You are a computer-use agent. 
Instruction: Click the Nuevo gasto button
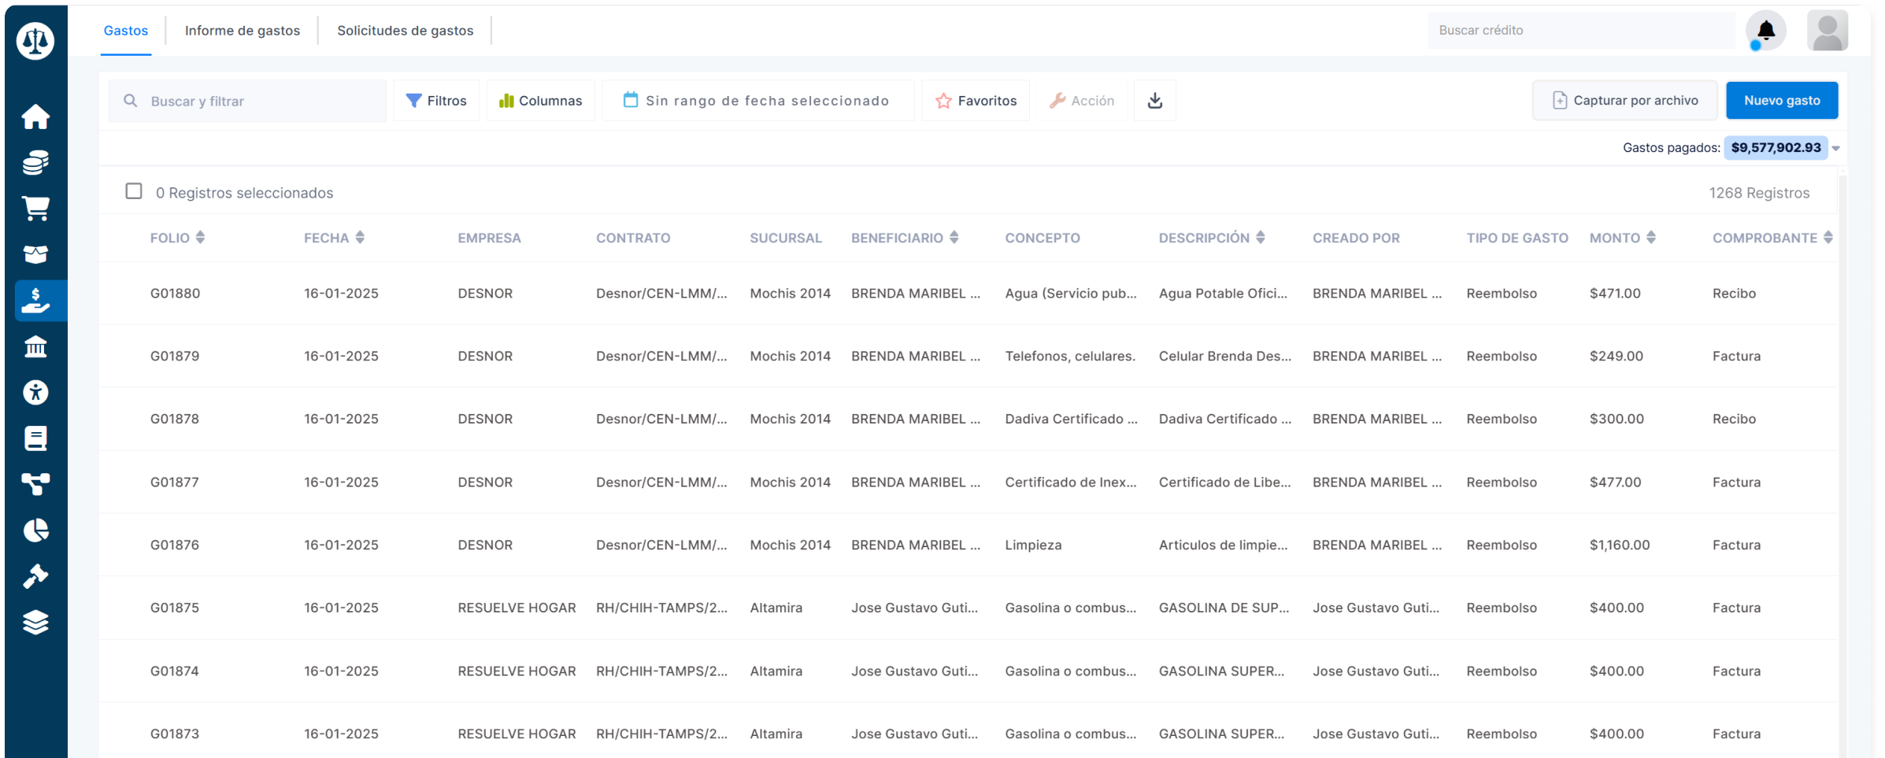coord(1781,101)
